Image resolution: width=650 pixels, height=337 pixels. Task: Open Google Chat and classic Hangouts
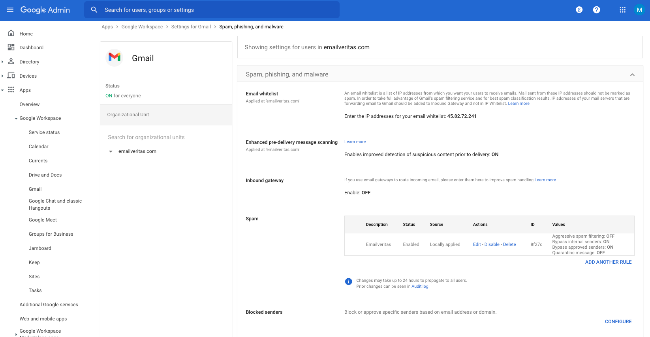pyautogui.click(x=55, y=205)
